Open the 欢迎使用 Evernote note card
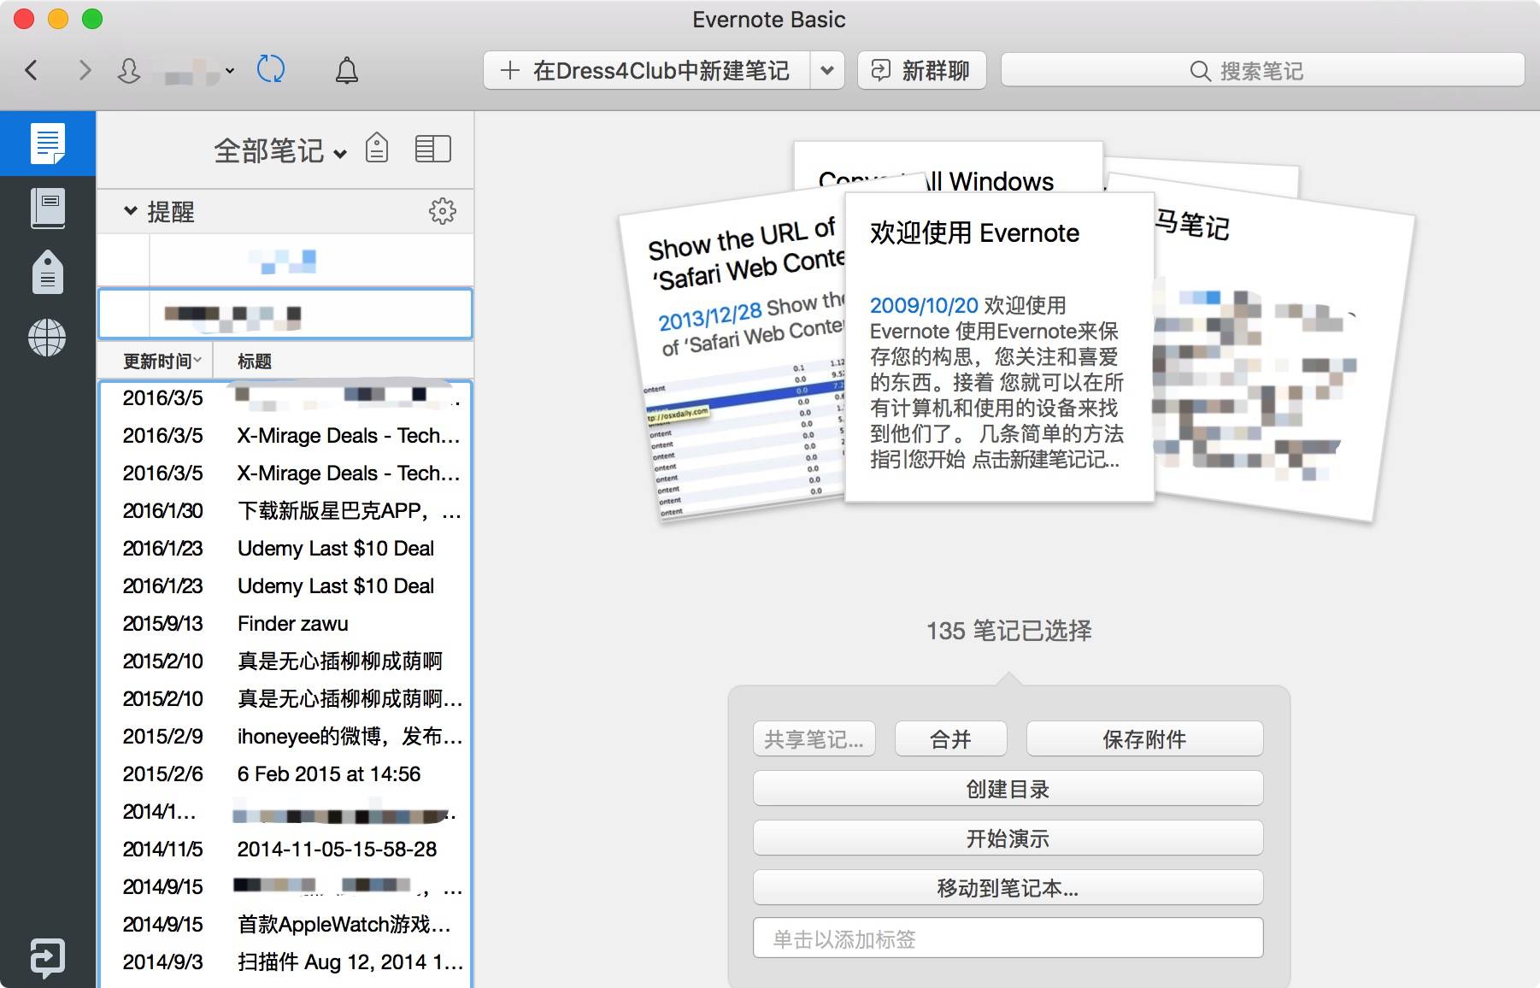Viewport: 1540px width, 988px height. coord(998,346)
